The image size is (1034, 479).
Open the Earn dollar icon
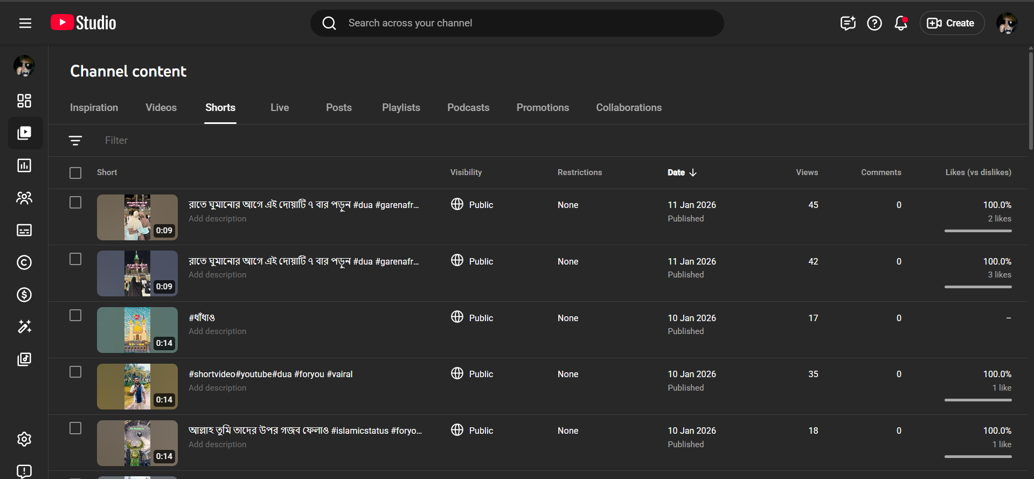coord(24,295)
